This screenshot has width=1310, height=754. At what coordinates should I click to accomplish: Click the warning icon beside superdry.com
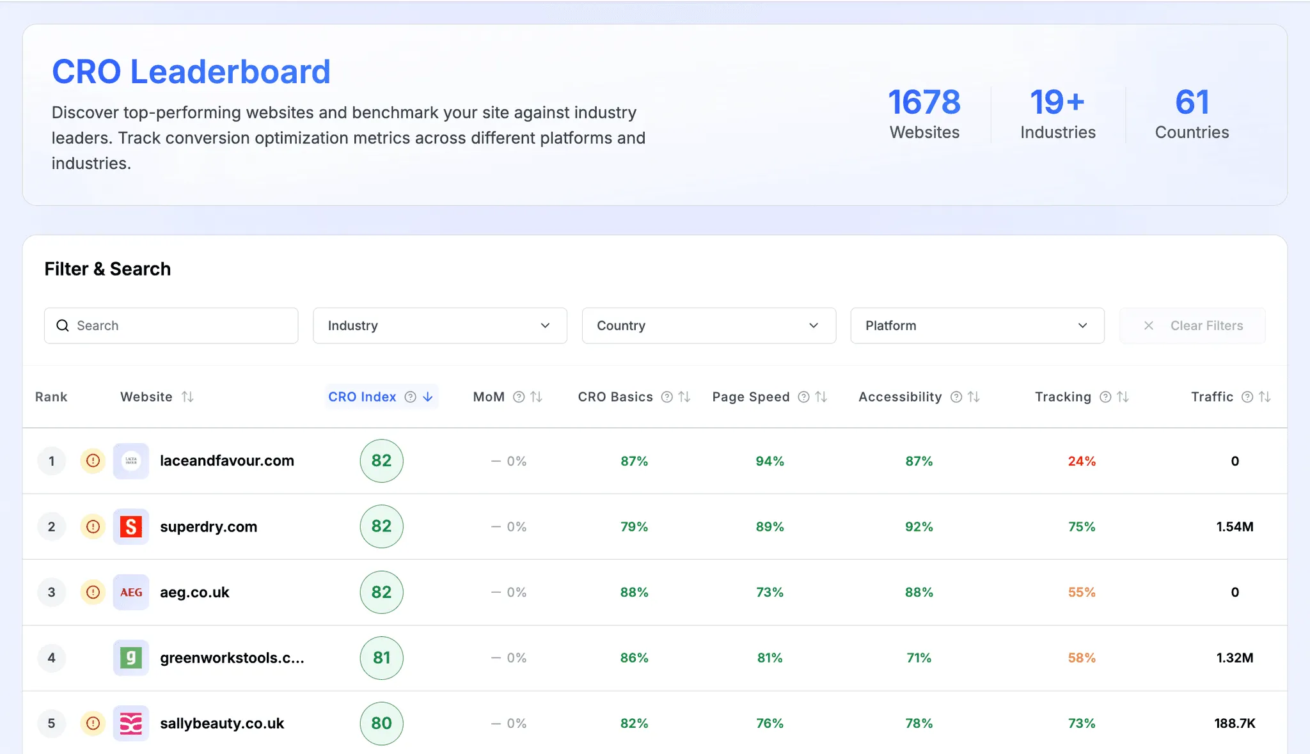pos(93,526)
